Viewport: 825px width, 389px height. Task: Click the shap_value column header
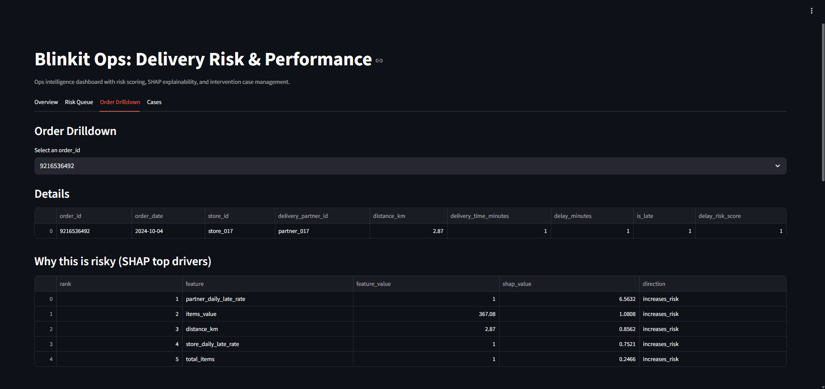click(x=569, y=284)
